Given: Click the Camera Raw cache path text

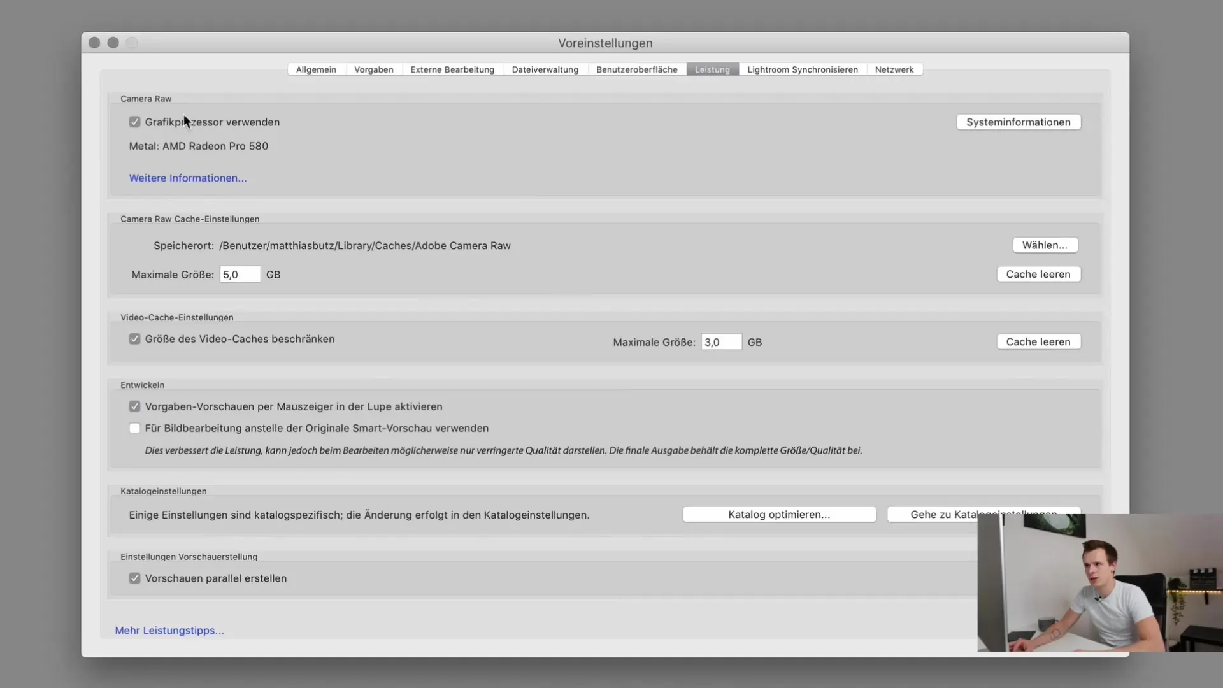Looking at the screenshot, I should pyautogui.click(x=365, y=246).
